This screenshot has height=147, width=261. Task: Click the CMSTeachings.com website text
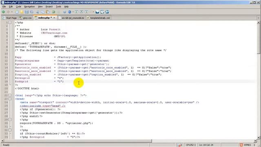click(x=54, y=33)
